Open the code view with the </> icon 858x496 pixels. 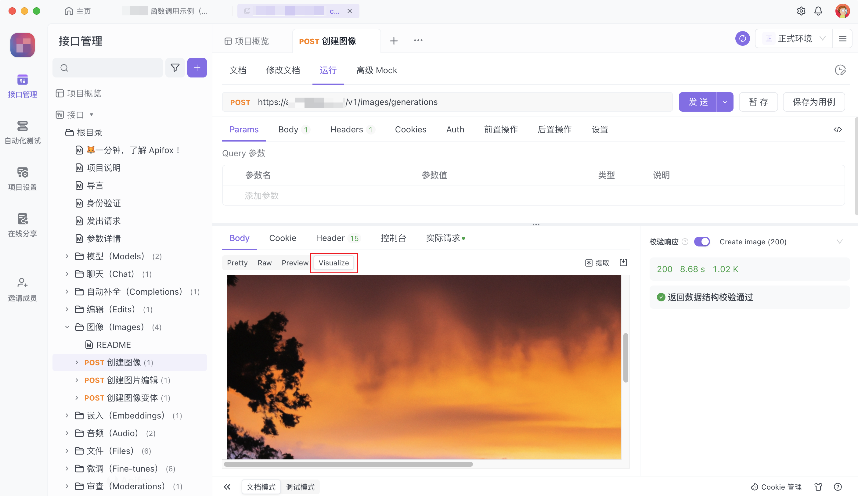point(838,129)
